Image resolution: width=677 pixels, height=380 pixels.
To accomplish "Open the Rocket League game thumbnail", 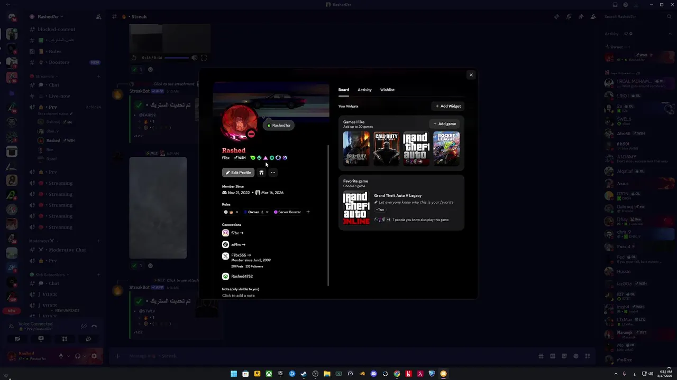I will (x=446, y=148).
